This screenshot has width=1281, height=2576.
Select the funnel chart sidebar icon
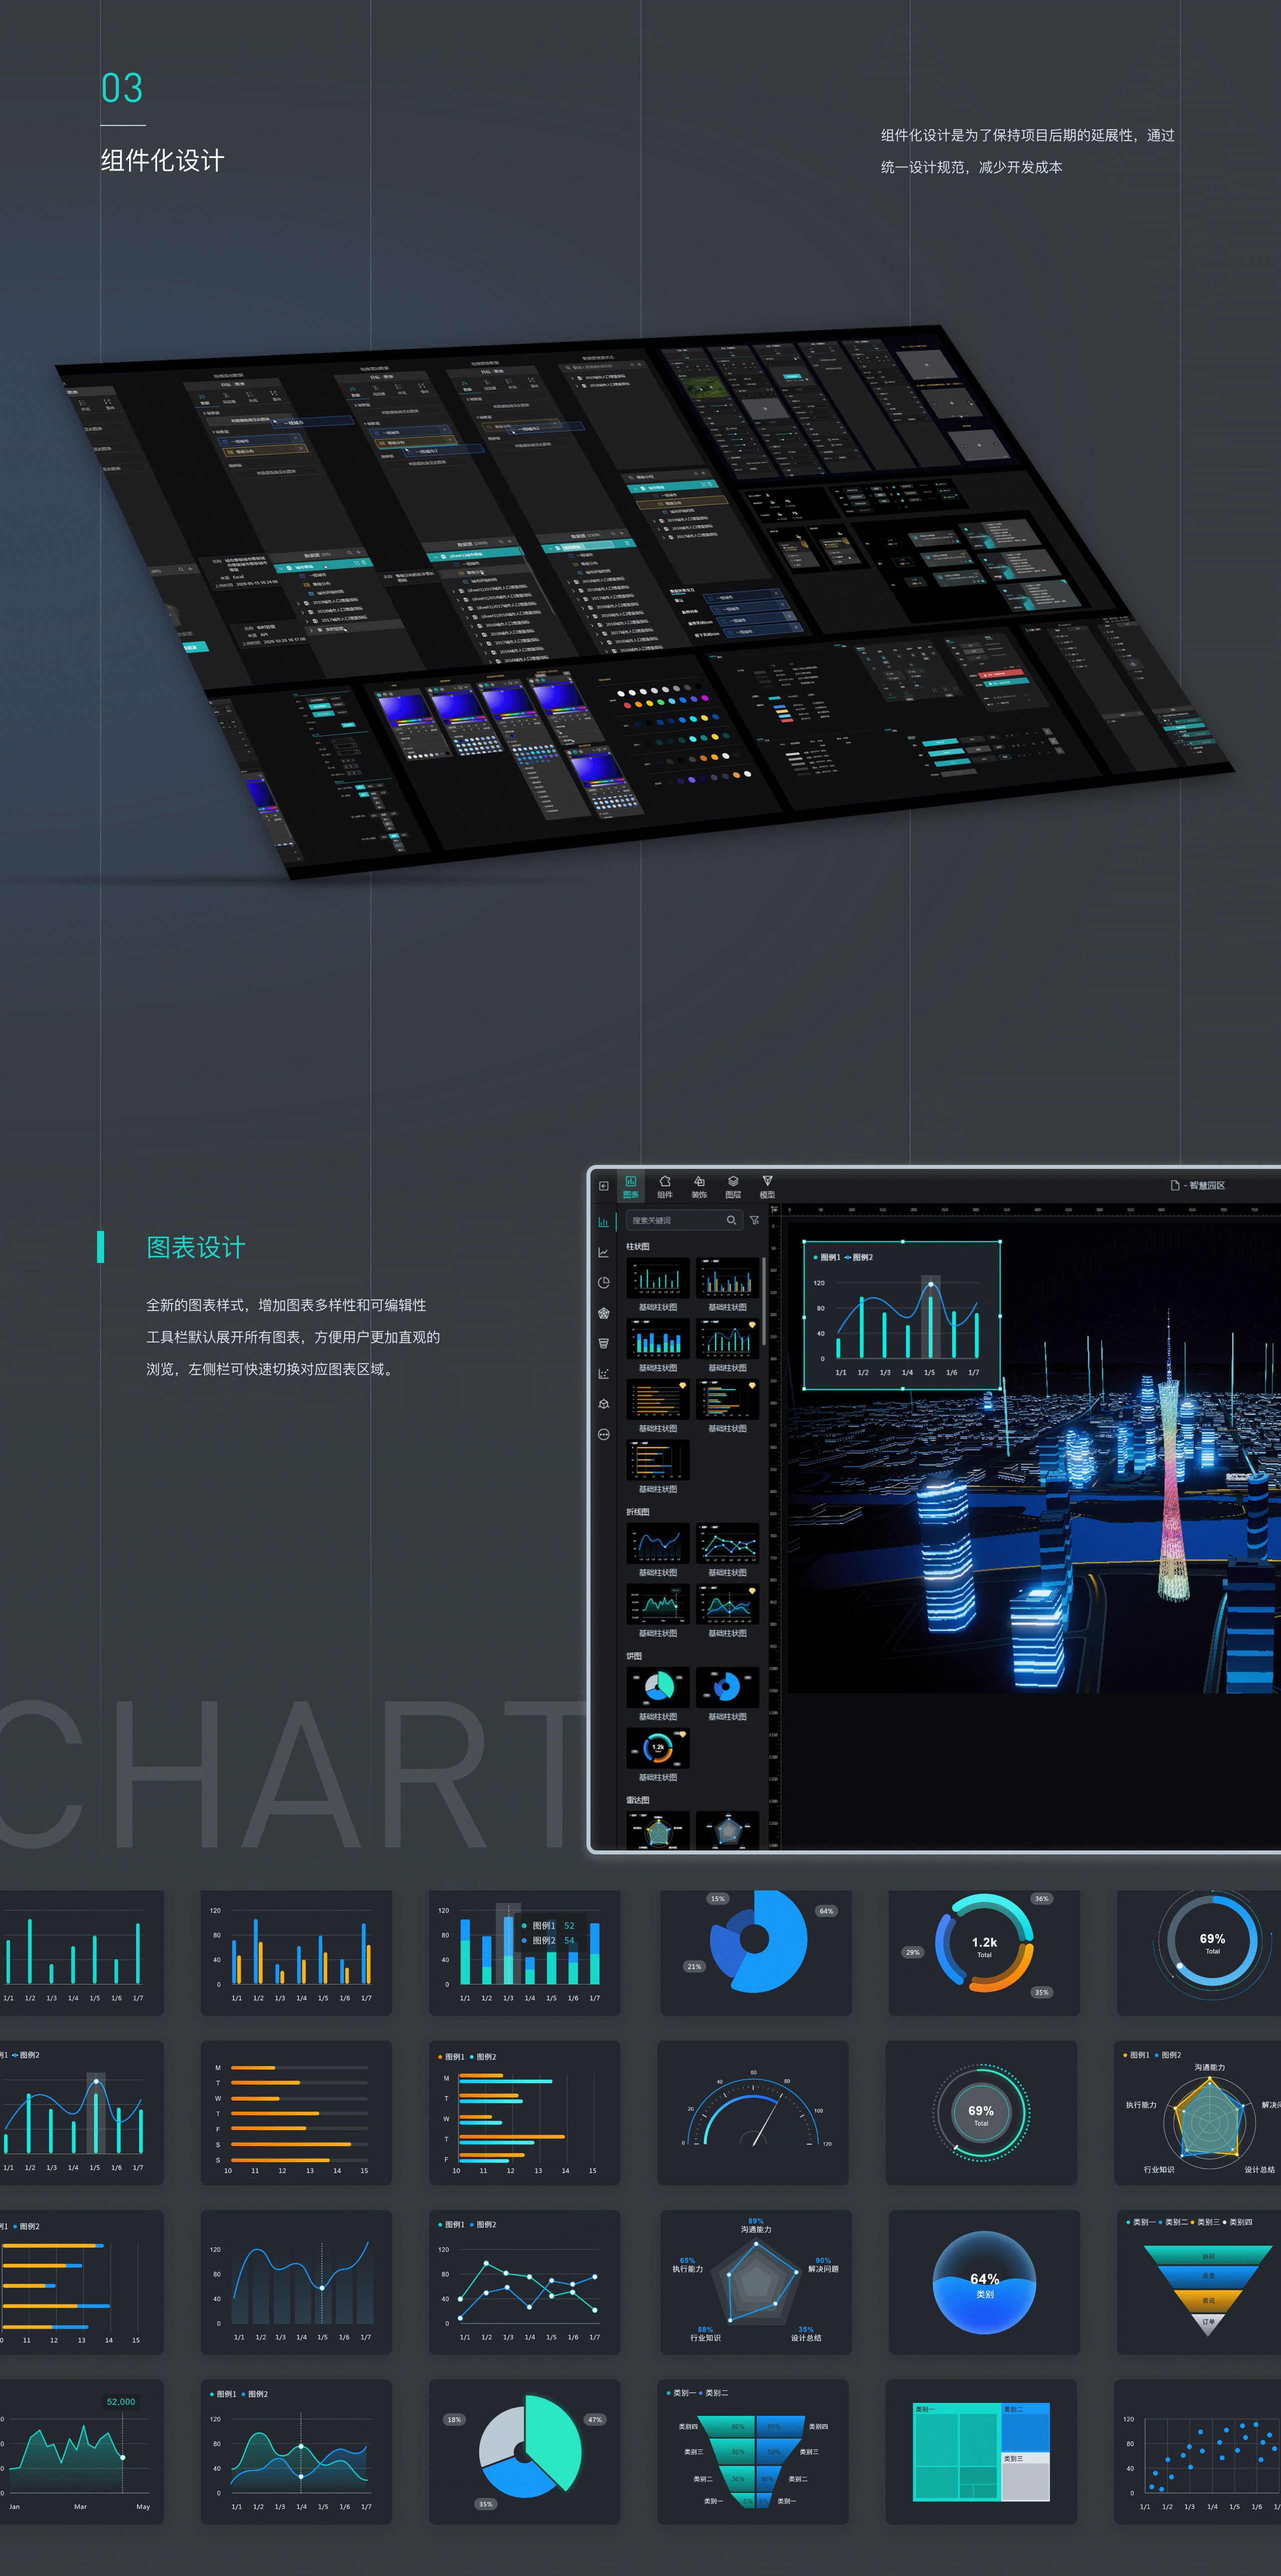(x=603, y=1343)
